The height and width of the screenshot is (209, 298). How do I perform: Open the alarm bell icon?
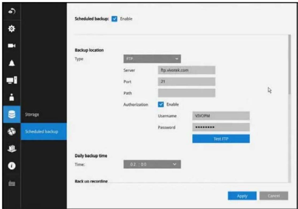tap(11, 63)
